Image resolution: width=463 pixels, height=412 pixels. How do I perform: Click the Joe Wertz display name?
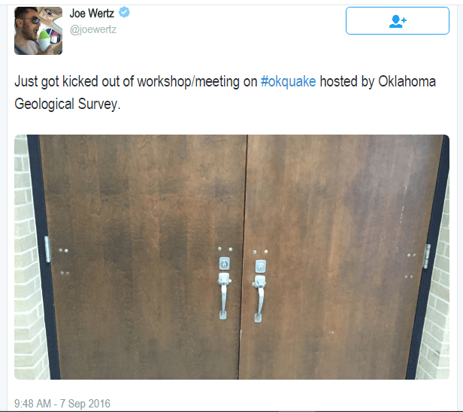click(92, 14)
